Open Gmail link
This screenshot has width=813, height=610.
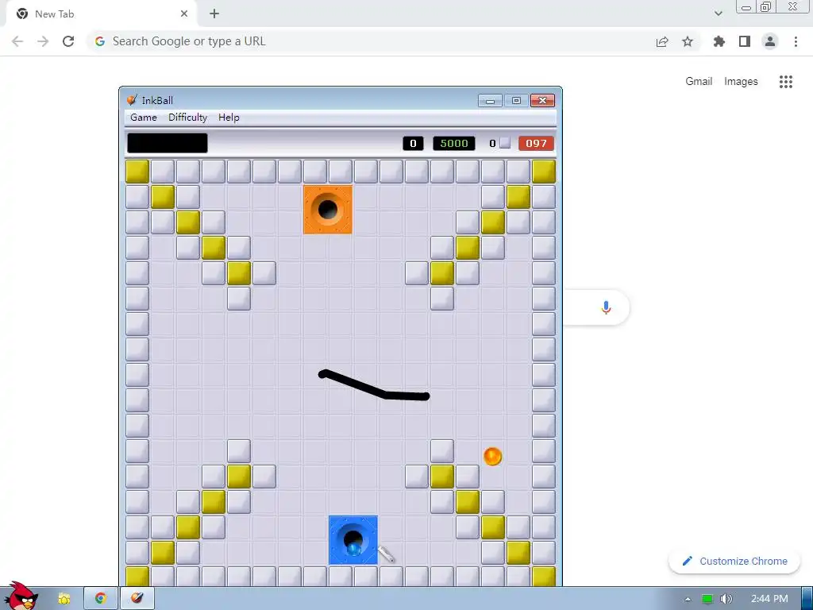699,82
